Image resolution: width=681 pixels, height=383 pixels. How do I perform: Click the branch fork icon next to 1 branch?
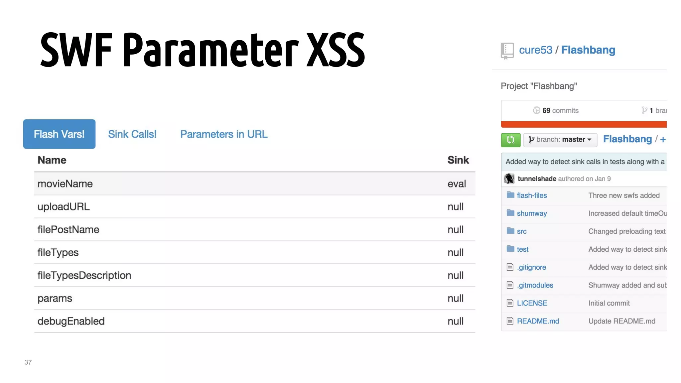[644, 110]
